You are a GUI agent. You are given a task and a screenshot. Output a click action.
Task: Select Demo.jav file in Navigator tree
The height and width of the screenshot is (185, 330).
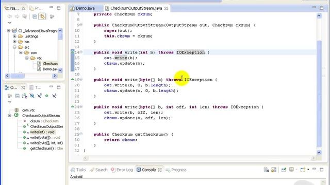pos(47,69)
